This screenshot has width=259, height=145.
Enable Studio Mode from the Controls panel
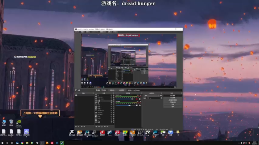[x=173, y=102]
